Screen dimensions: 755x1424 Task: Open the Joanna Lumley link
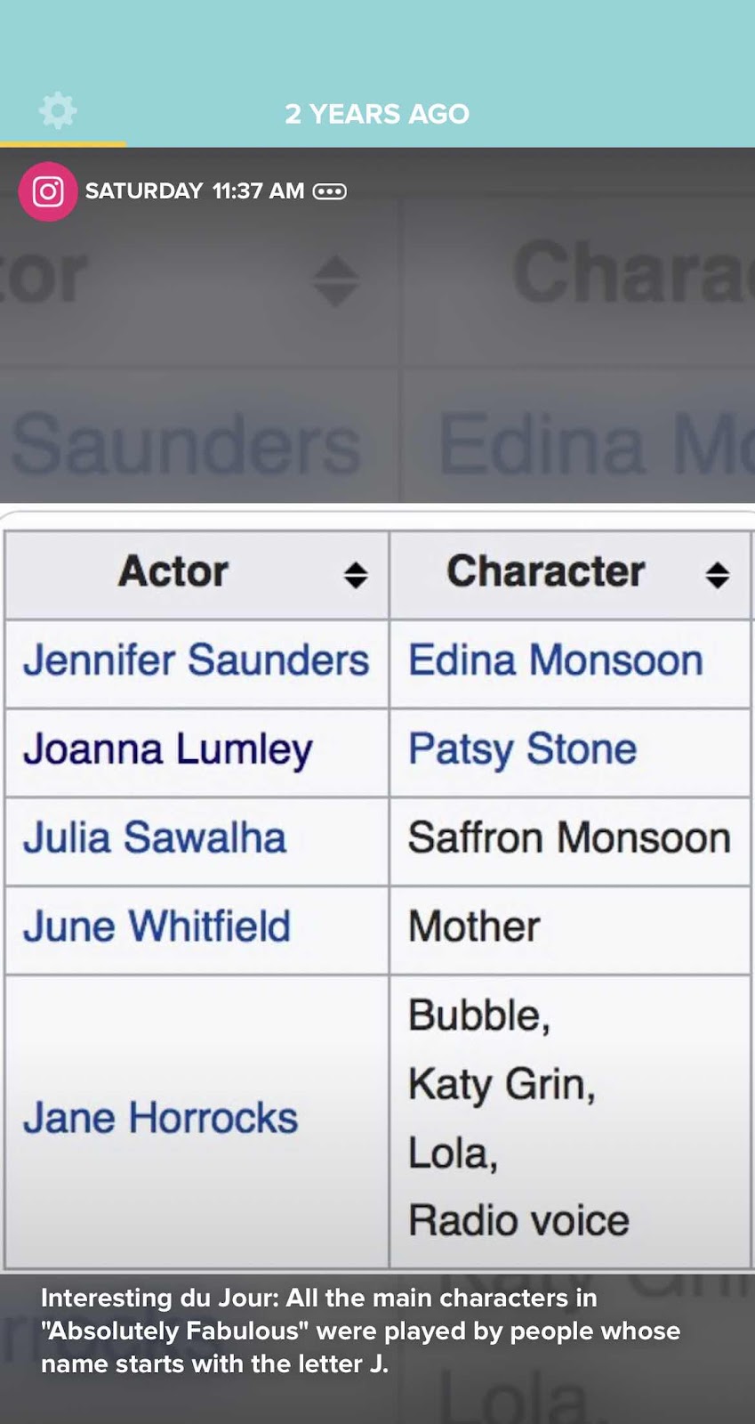tap(168, 749)
